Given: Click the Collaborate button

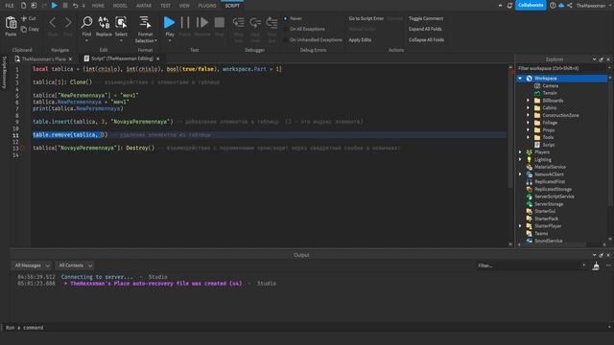Looking at the screenshot, I should pos(531,5).
